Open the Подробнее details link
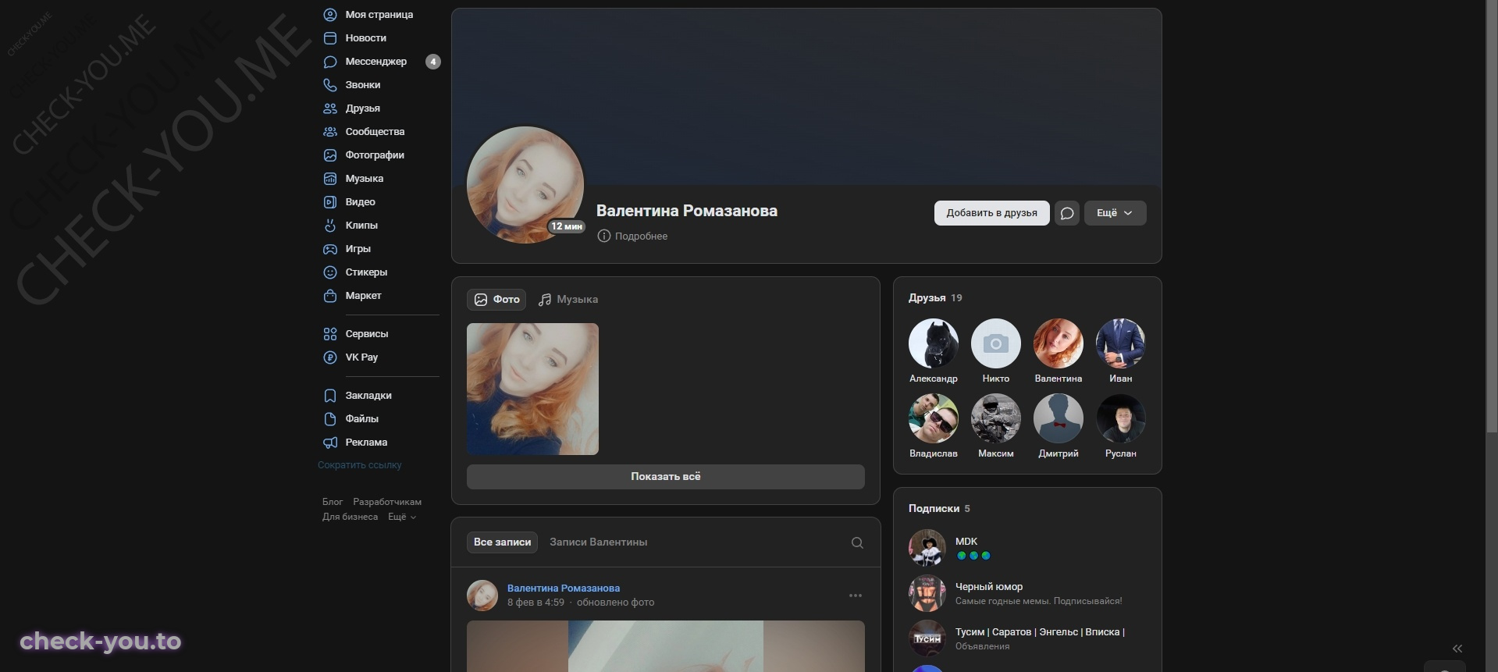This screenshot has width=1498, height=672. click(641, 236)
